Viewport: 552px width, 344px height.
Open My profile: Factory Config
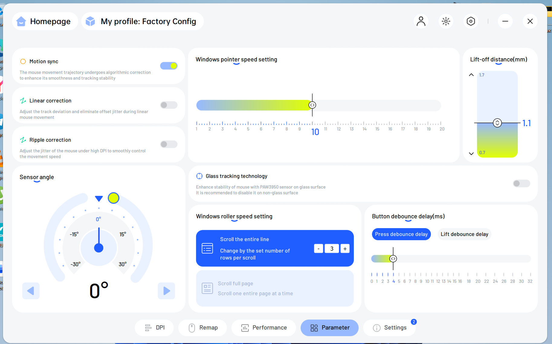click(x=142, y=21)
